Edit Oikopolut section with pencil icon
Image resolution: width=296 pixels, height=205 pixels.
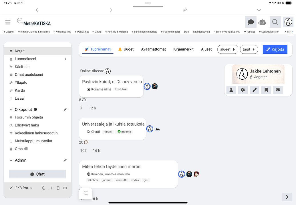point(65,110)
